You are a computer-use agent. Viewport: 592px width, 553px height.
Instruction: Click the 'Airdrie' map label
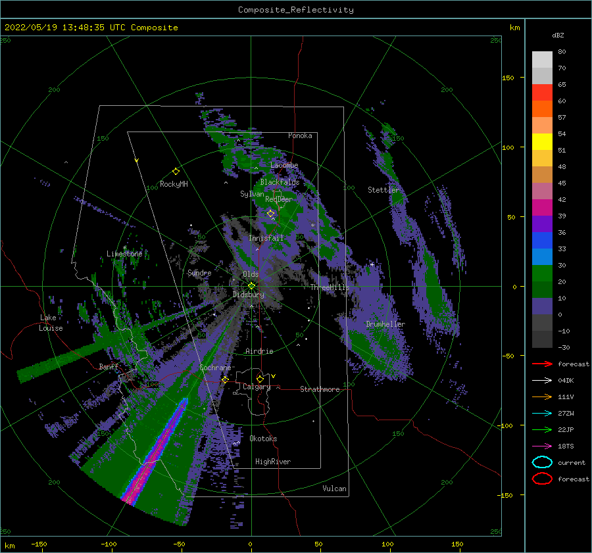(x=259, y=351)
